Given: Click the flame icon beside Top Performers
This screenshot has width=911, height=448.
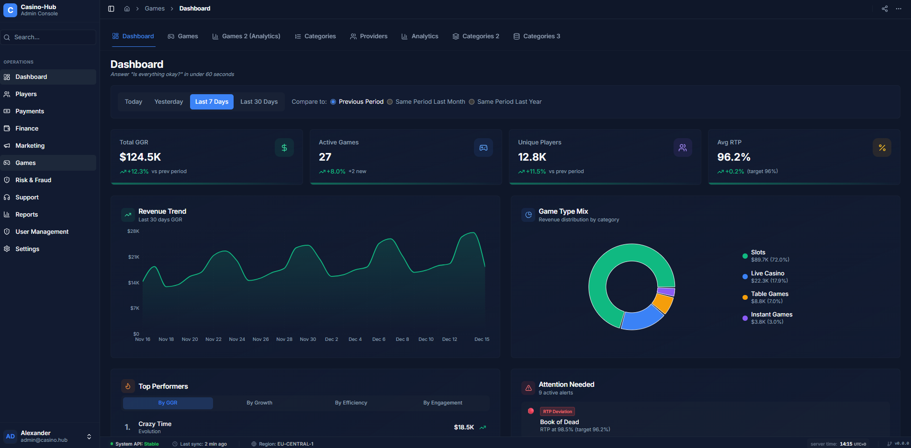Looking at the screenshot, I should coord(128,386).
